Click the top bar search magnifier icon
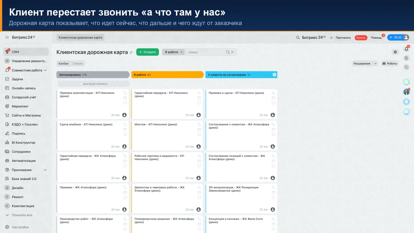414x233 pixels. [298, 38]
